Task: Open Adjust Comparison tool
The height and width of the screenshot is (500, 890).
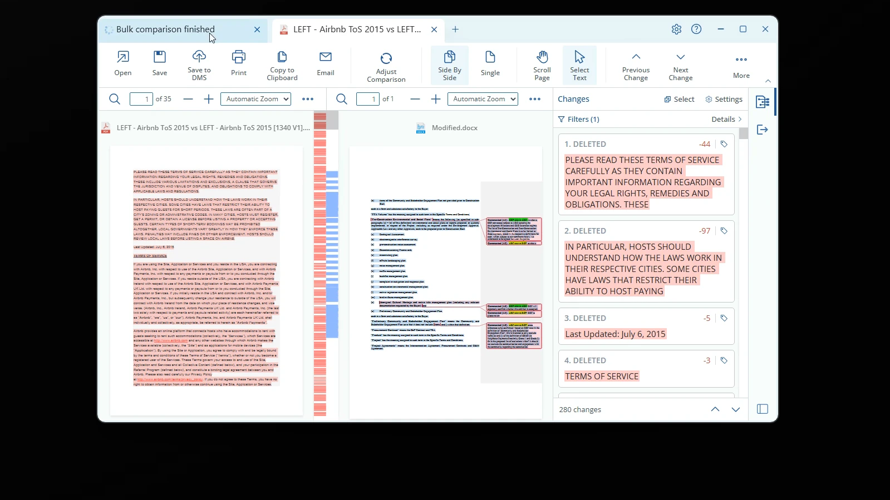Action: pyautogui.click(x=386, y=67)
